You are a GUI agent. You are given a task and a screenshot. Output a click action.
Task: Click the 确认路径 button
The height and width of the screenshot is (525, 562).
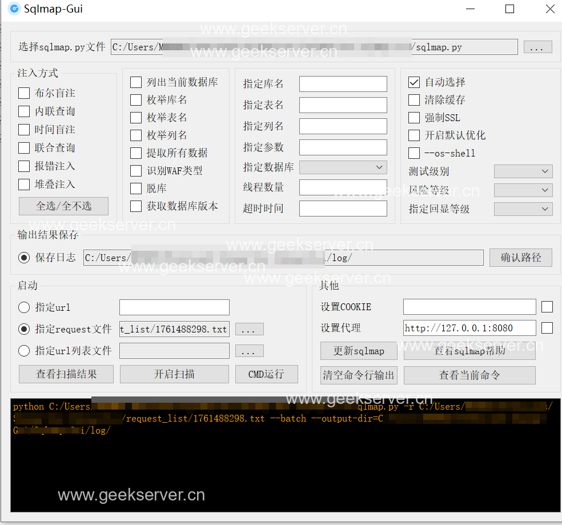coord(520,258)
